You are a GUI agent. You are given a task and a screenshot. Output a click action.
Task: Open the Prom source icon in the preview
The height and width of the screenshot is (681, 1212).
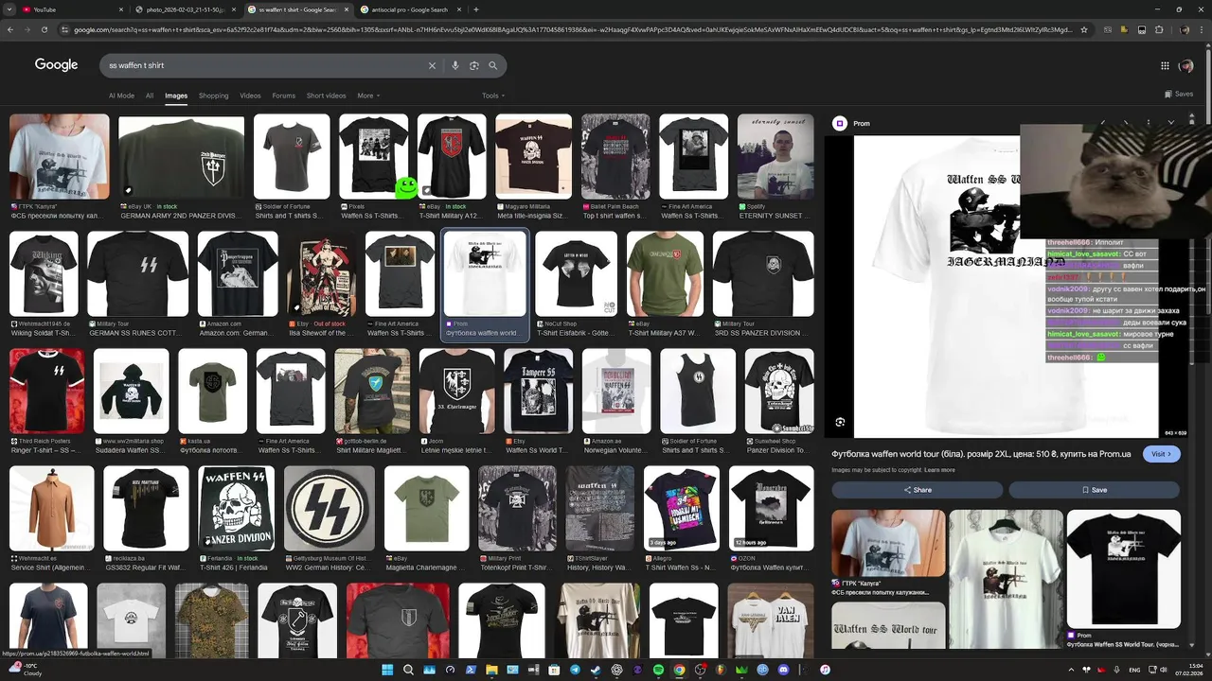point(839,123)
